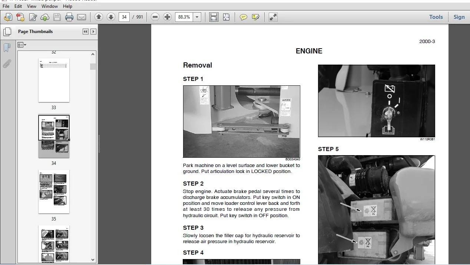The image size is (470, 265).
Task: Open the View menu
Action: [x=32, y=6]
